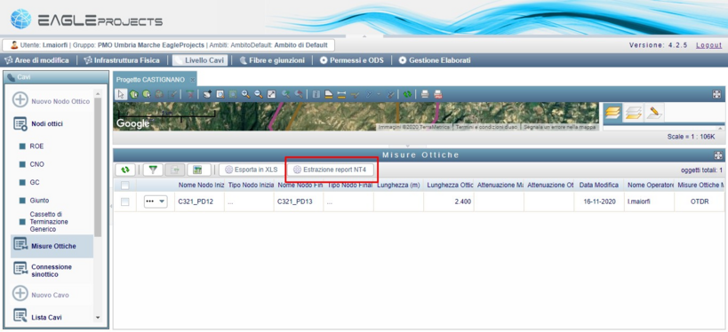
Task: Select GC in the sidebar
Action: (29, 182)
